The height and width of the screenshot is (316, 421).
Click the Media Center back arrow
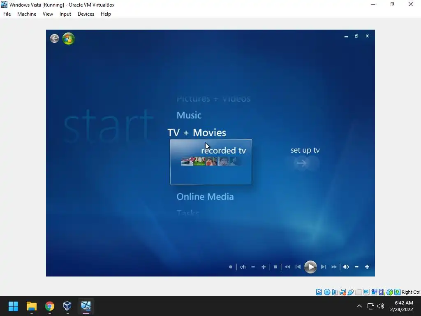coord(55,38)
